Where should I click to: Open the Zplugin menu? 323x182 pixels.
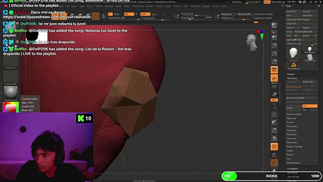pos(206,6)
